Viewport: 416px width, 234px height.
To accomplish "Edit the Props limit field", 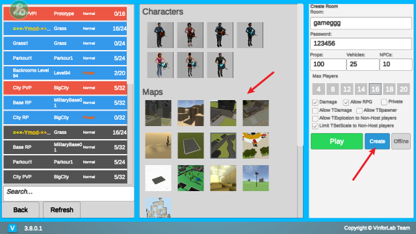I will [x=328, y=64].
